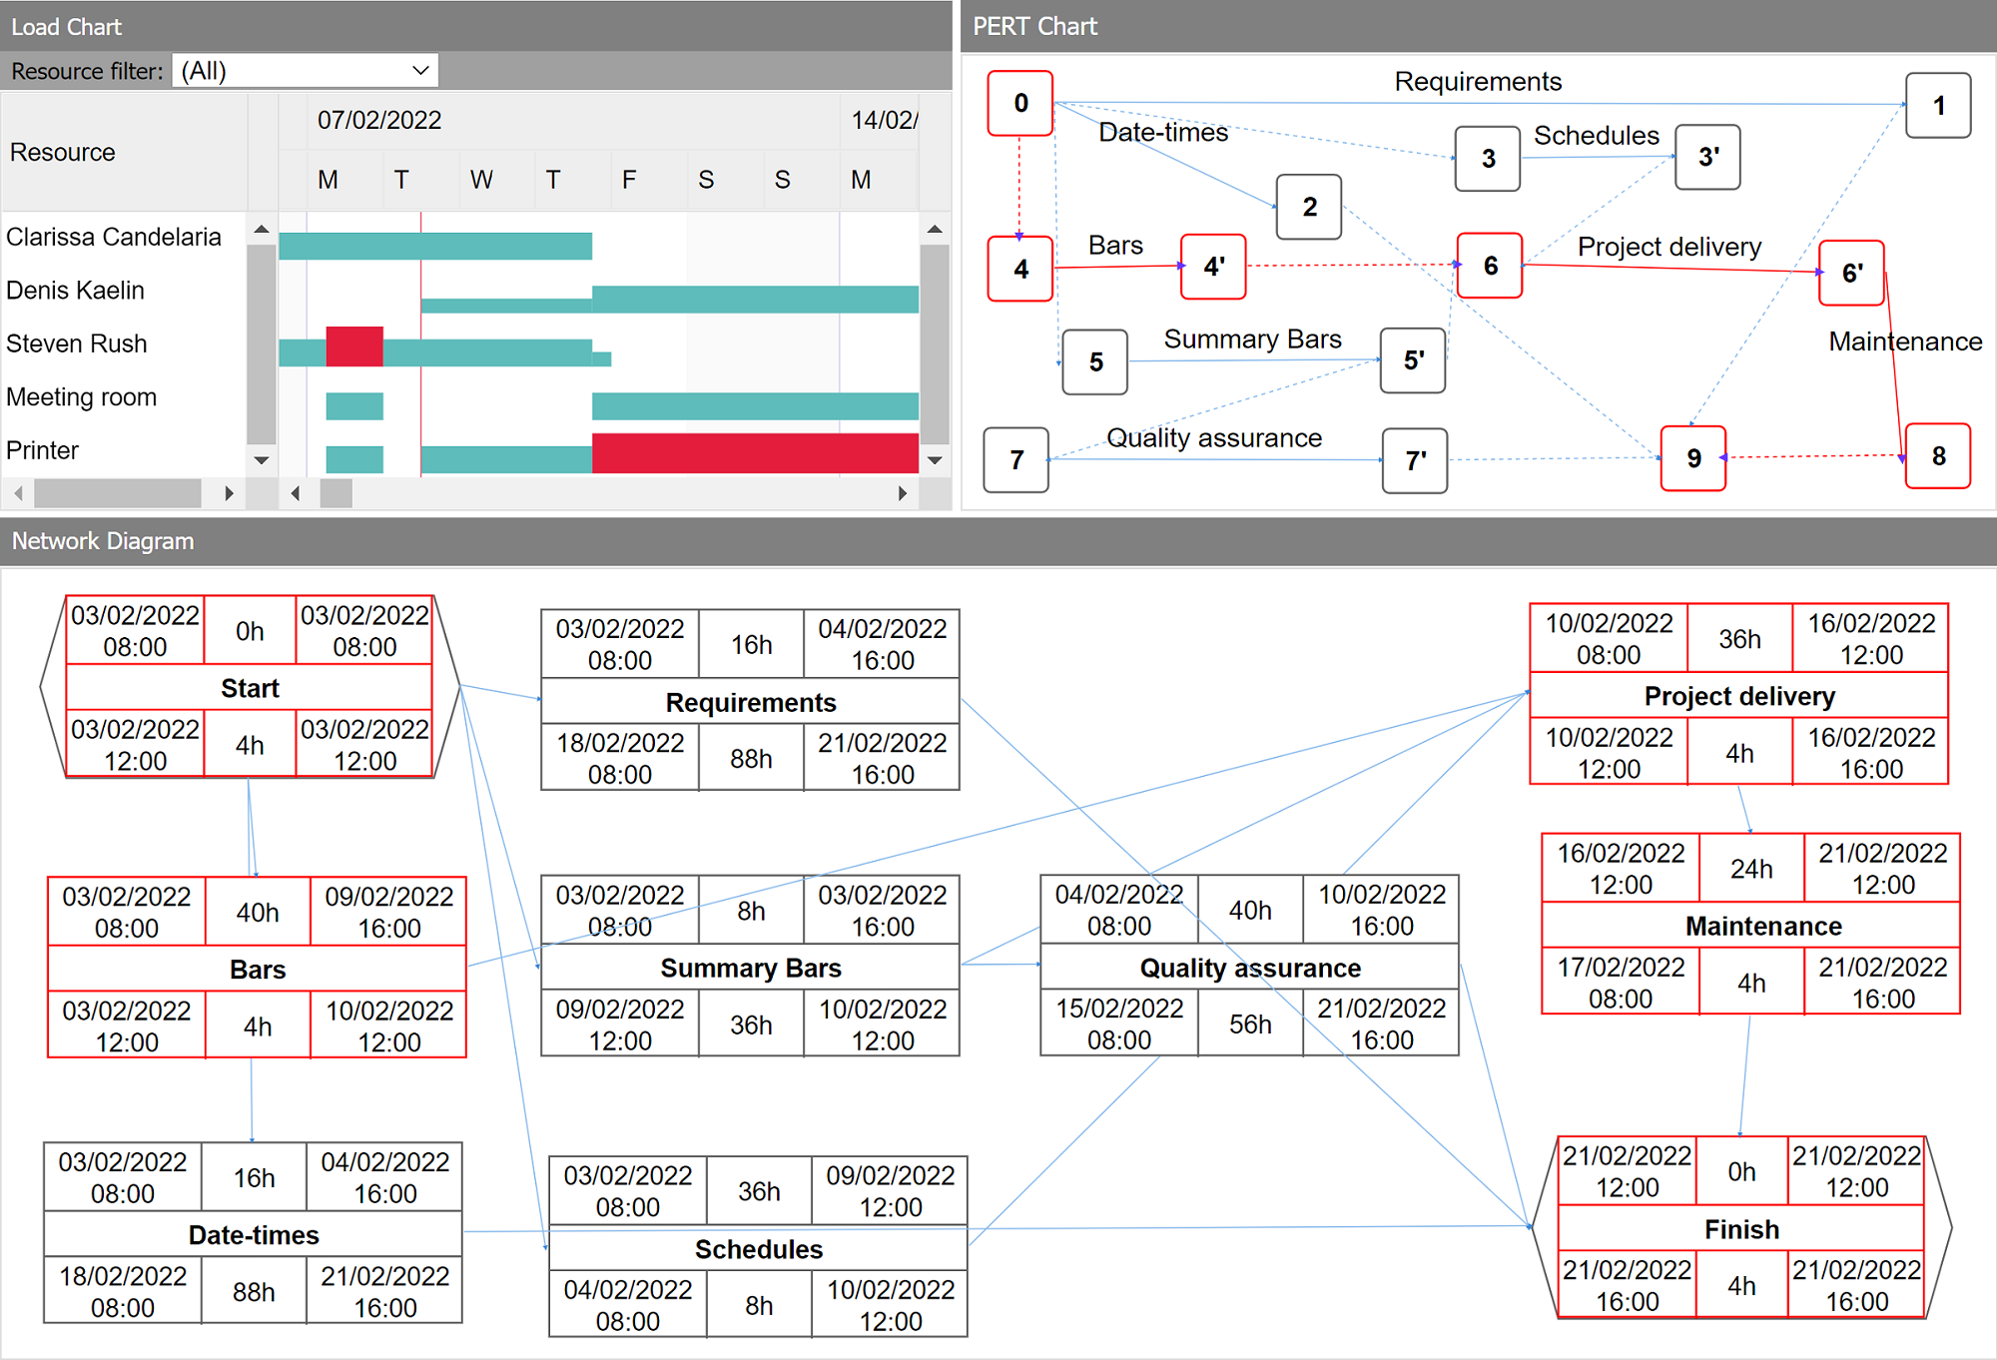Viewport: 1997px width, 1360px height.
Task: Click the Requirements task box in Network Diagram
Action: click(749, 702)
